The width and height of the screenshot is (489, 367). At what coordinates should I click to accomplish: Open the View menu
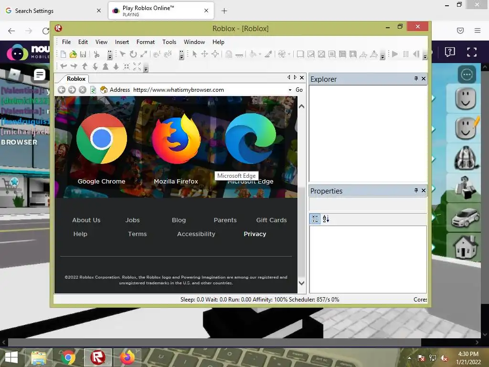(101, 42)
